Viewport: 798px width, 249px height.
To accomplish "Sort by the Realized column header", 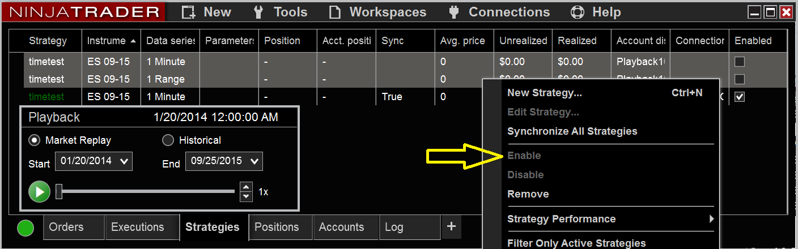I will (x=582, y=41).
